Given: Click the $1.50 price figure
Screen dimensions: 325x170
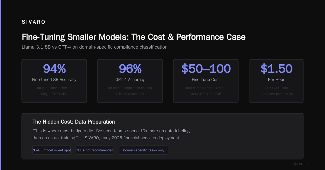Looking at the screenshot, I should tap(276, 69).
